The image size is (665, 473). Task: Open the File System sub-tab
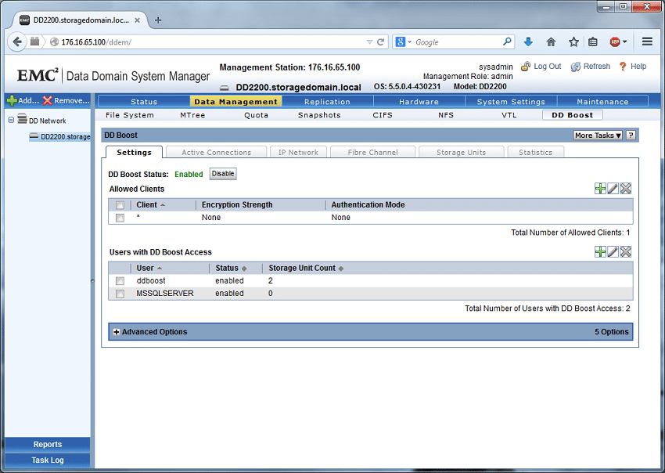tap(130, 115)
